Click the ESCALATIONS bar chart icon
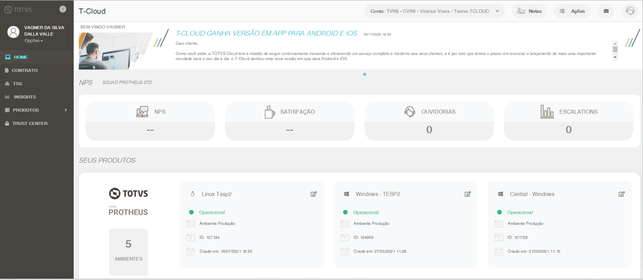643x280 pixels. point(547,112)
